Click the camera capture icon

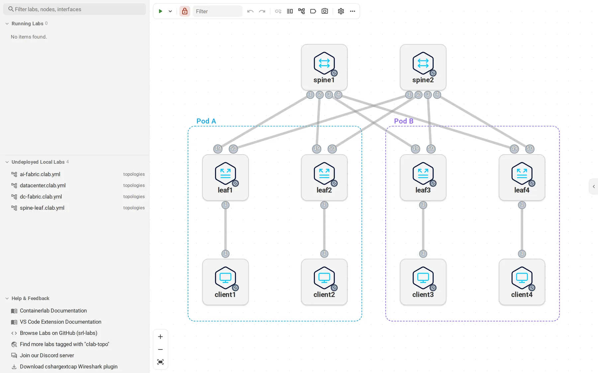[325, 11]
